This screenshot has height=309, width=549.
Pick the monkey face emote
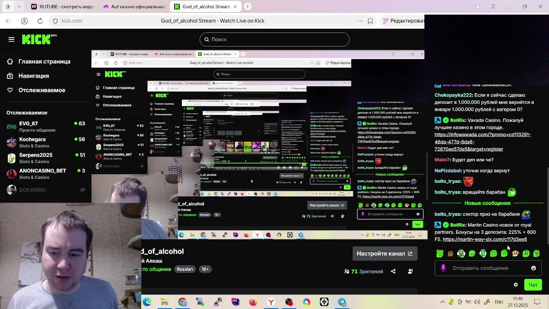(515, 254)
